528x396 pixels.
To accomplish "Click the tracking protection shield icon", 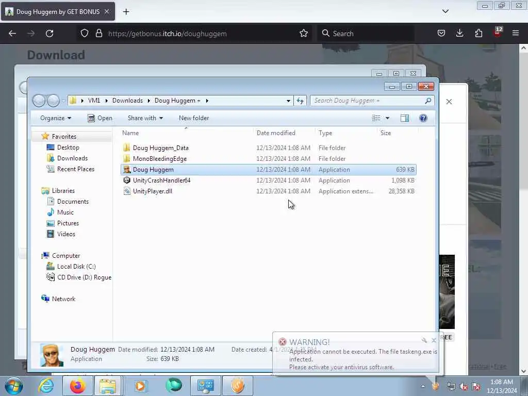I will 85,34.
